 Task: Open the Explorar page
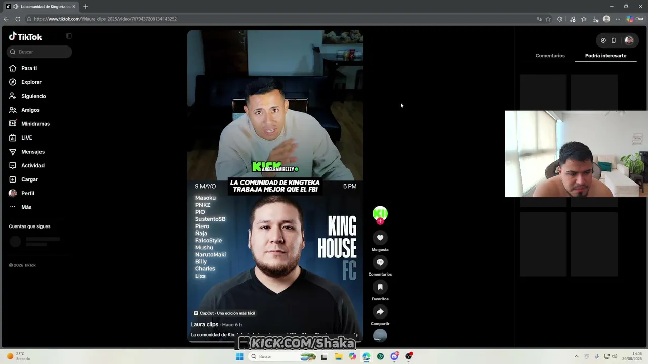click(25, 82)
